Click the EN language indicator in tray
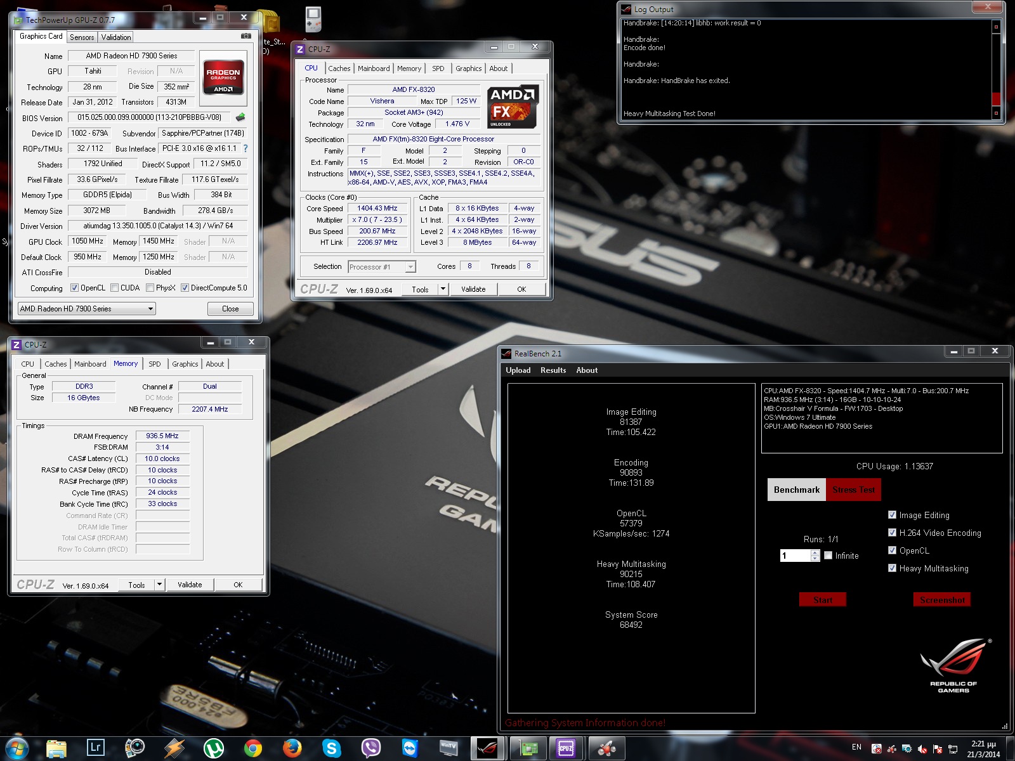The height and width of the screenshot is (761, 1015). point(856,747)
